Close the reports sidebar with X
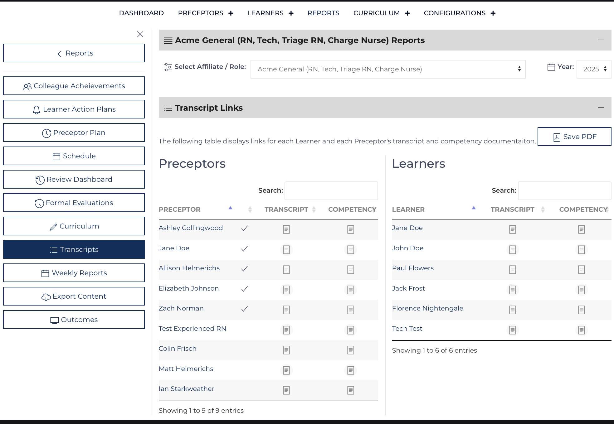 coord(140,34)
